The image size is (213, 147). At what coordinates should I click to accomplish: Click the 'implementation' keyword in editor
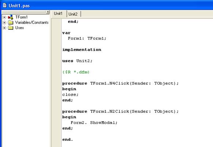pyautogui.click(x=82, y=50)
